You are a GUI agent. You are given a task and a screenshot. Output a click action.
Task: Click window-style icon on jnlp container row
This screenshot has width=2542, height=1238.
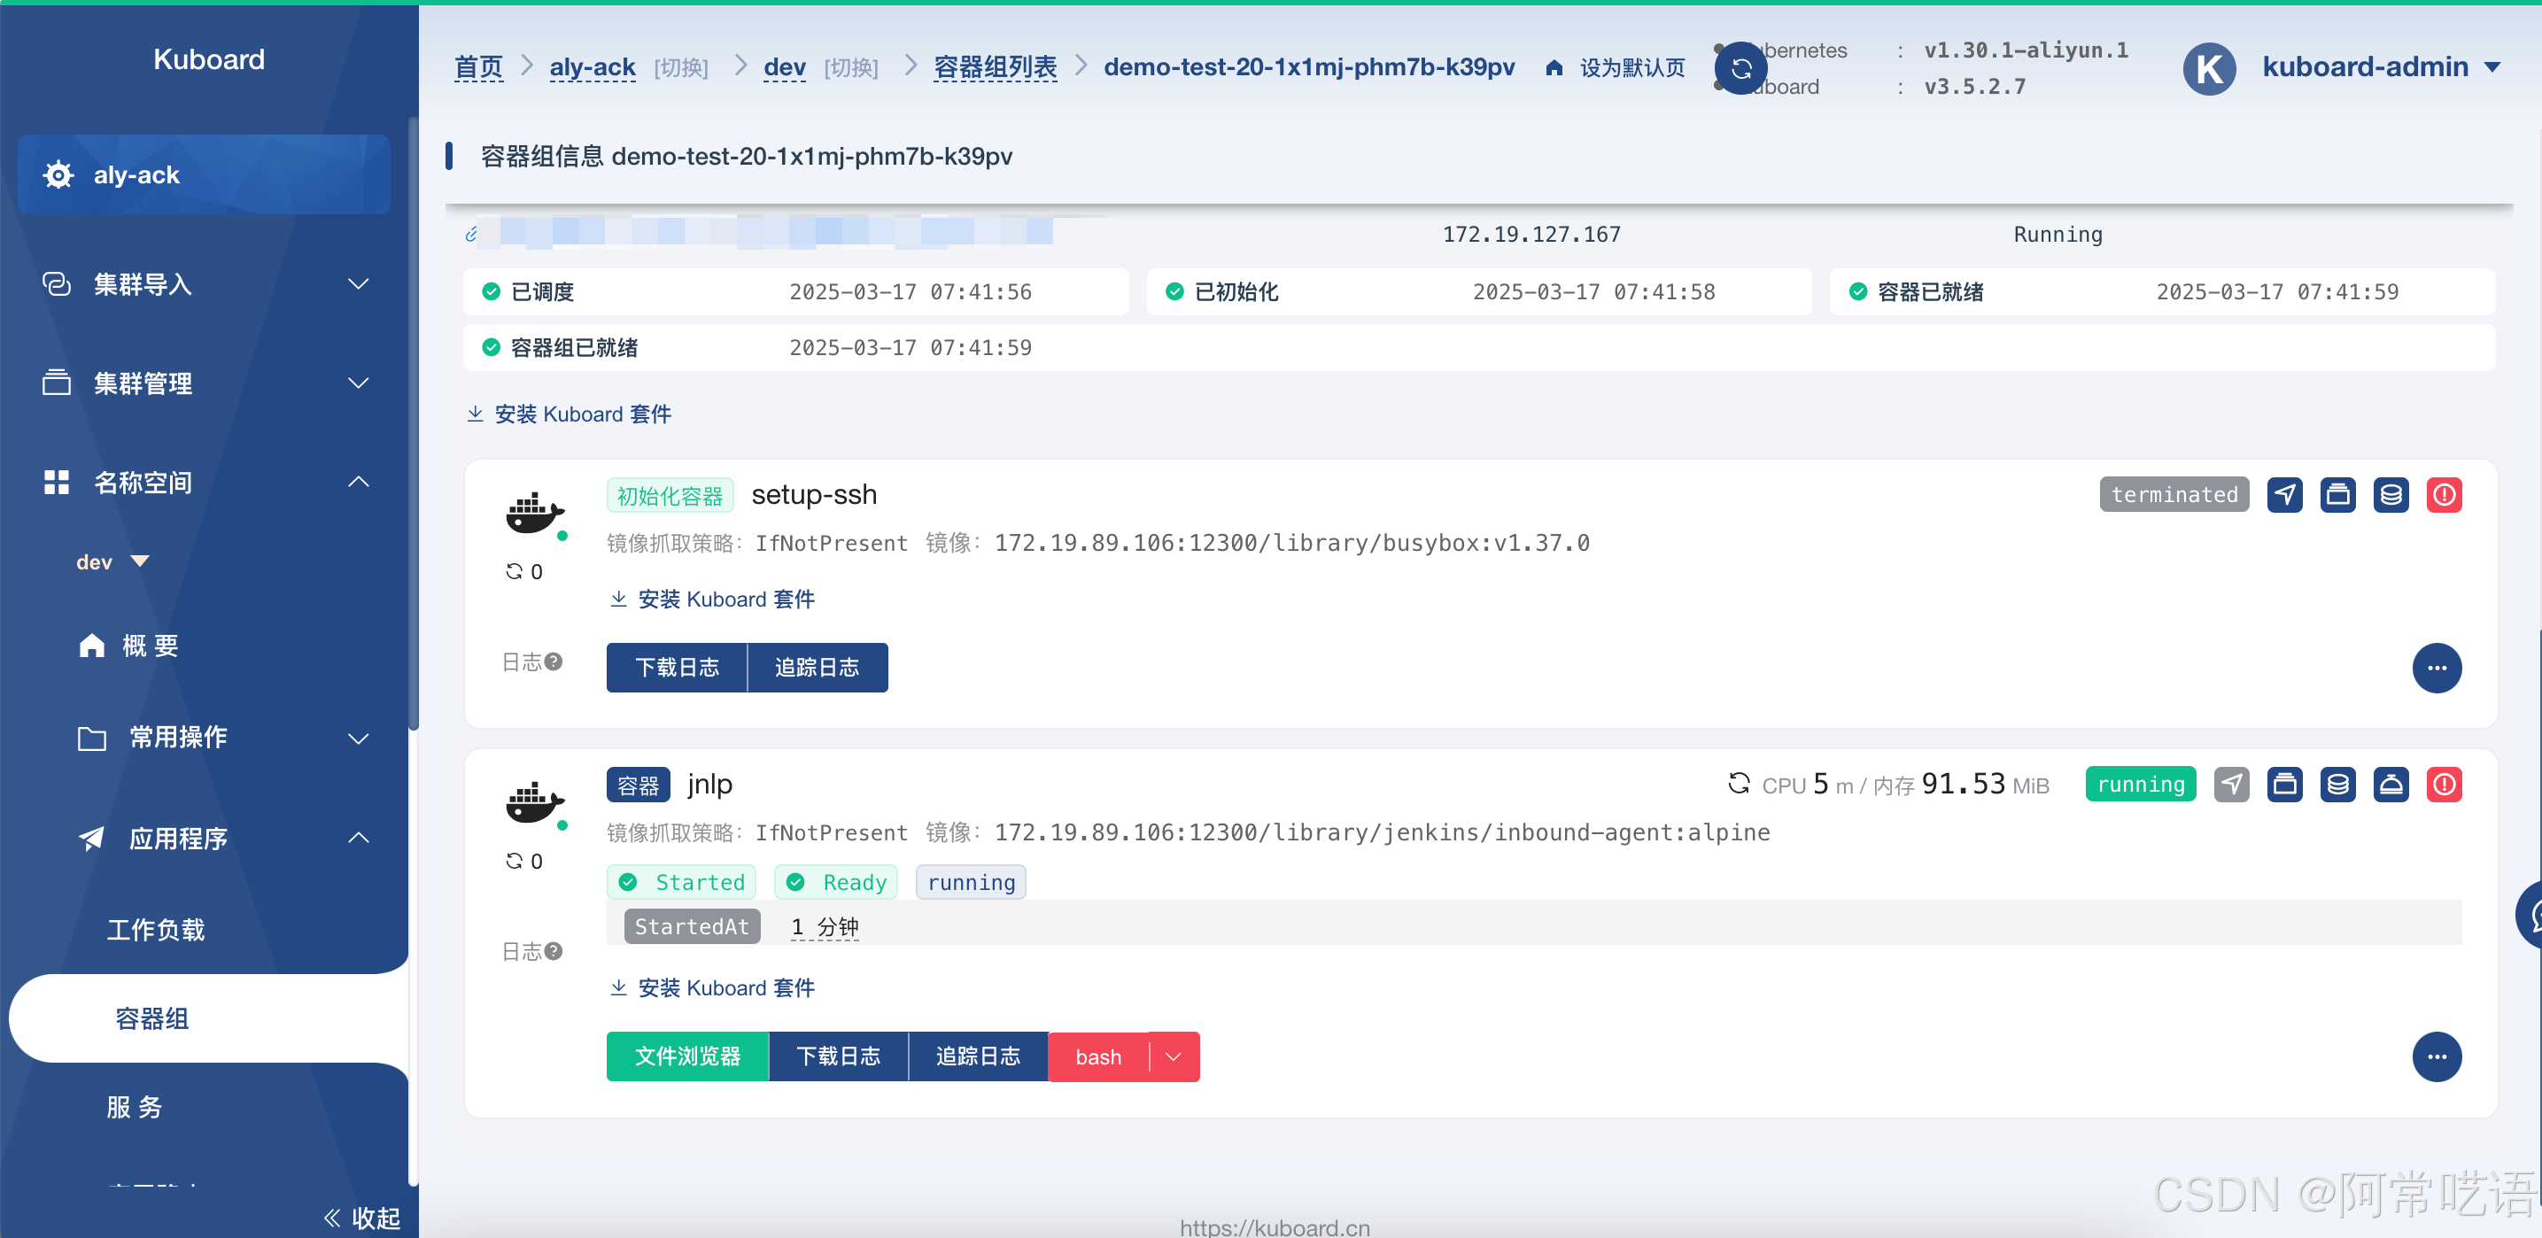point(2284,785)
